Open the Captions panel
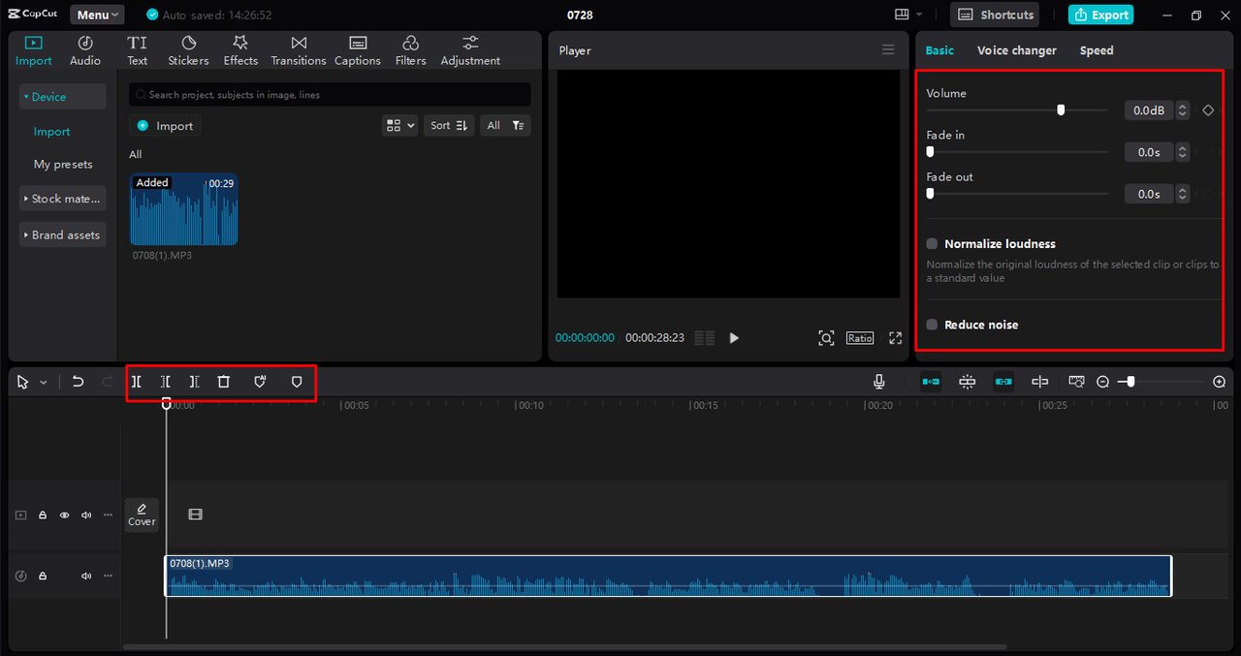1241x656 pixels. point(358,50)
